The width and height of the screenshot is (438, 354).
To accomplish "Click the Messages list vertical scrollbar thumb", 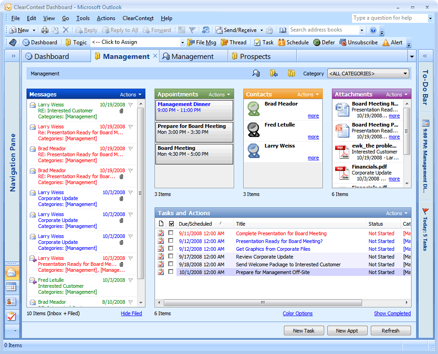I will pyautogui.click(x=140, y=193).
